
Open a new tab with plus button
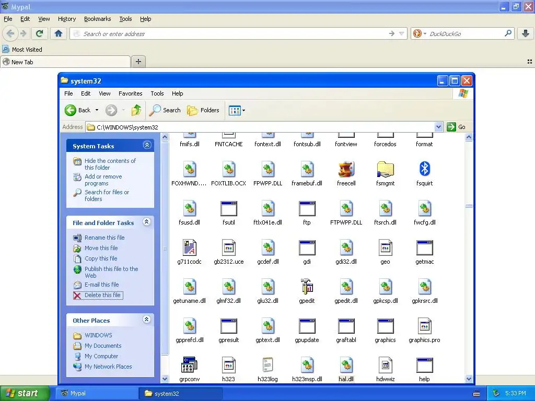pyautogui.click(x=138, y=62)
